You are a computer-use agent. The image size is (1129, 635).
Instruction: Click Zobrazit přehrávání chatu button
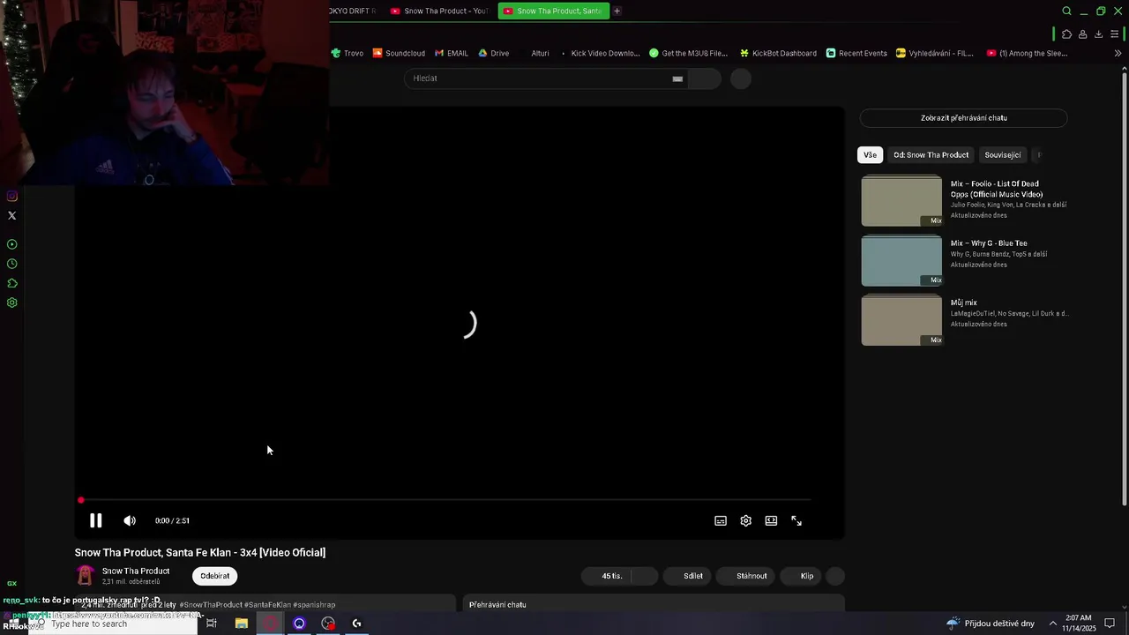(963, 118)
